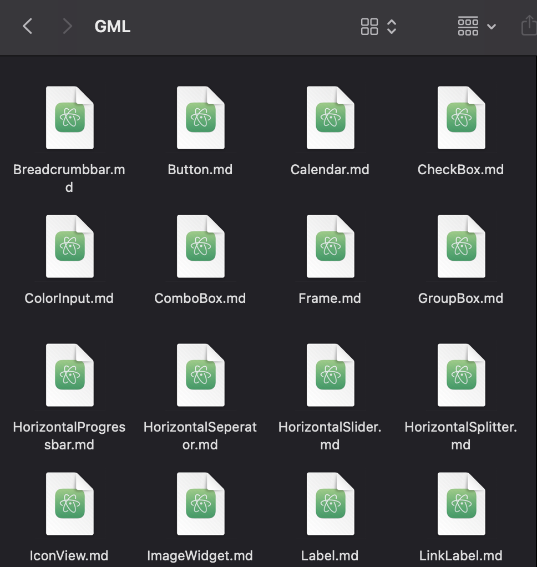Expand the sort order chevron next to grid icon

392,26
